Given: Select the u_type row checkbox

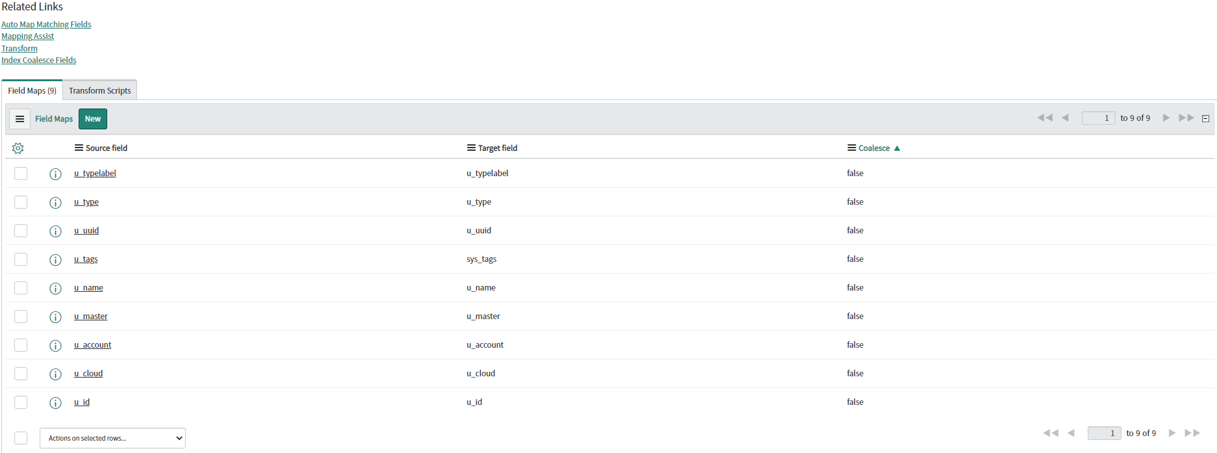Looking at the screenshot, I should [x=21, y=202].
